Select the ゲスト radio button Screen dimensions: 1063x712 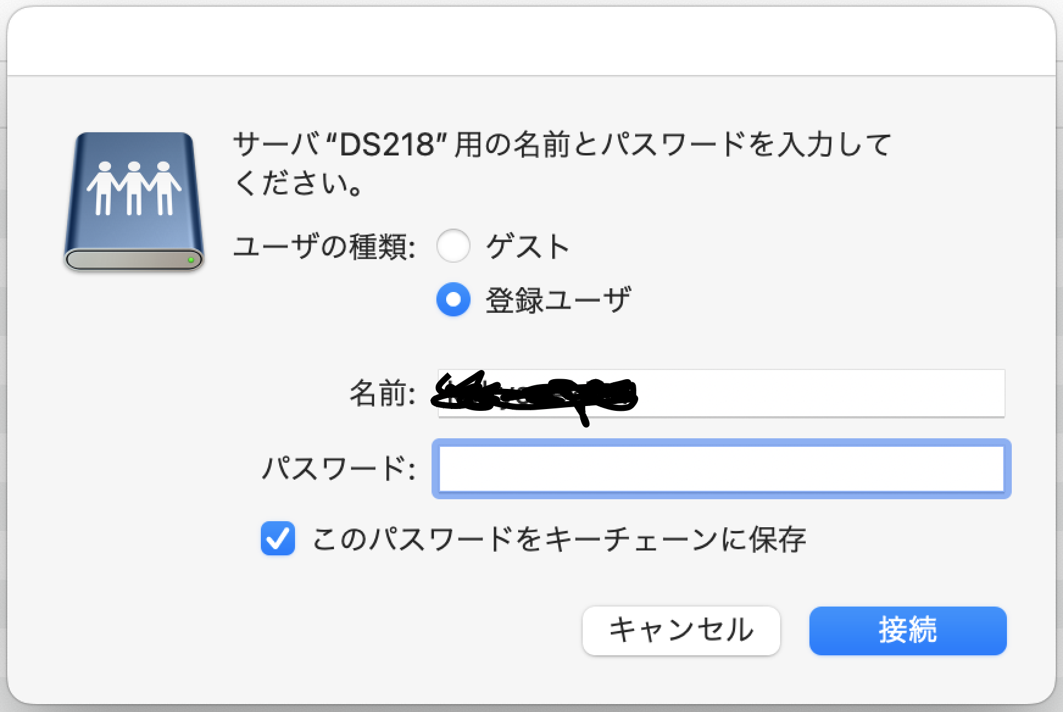(453, 246)
